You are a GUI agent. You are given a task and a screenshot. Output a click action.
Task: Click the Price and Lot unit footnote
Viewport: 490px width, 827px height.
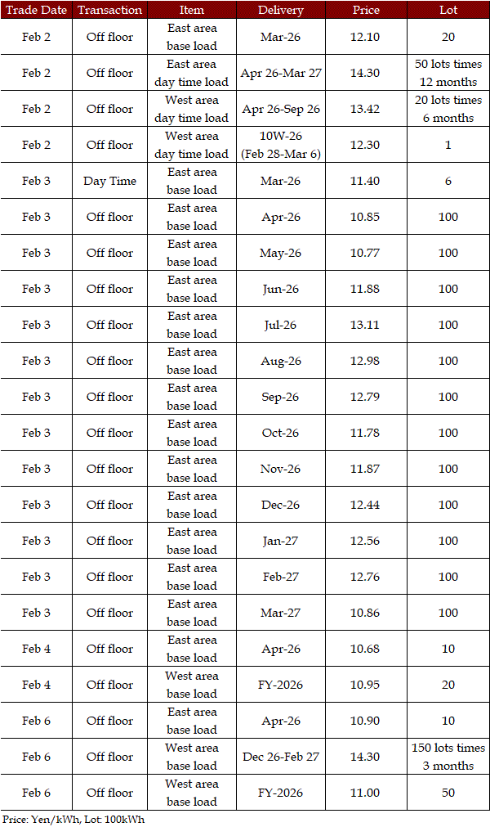click(73, 819)
